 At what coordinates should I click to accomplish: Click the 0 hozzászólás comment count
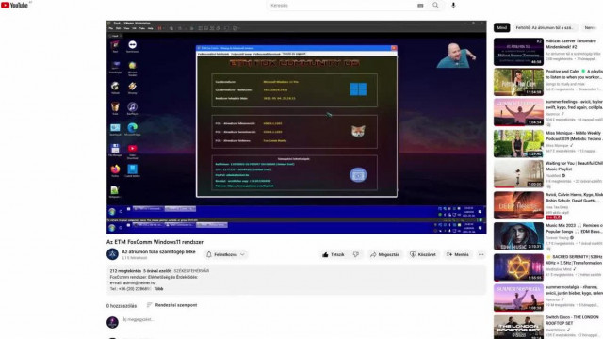coord(122,306)
